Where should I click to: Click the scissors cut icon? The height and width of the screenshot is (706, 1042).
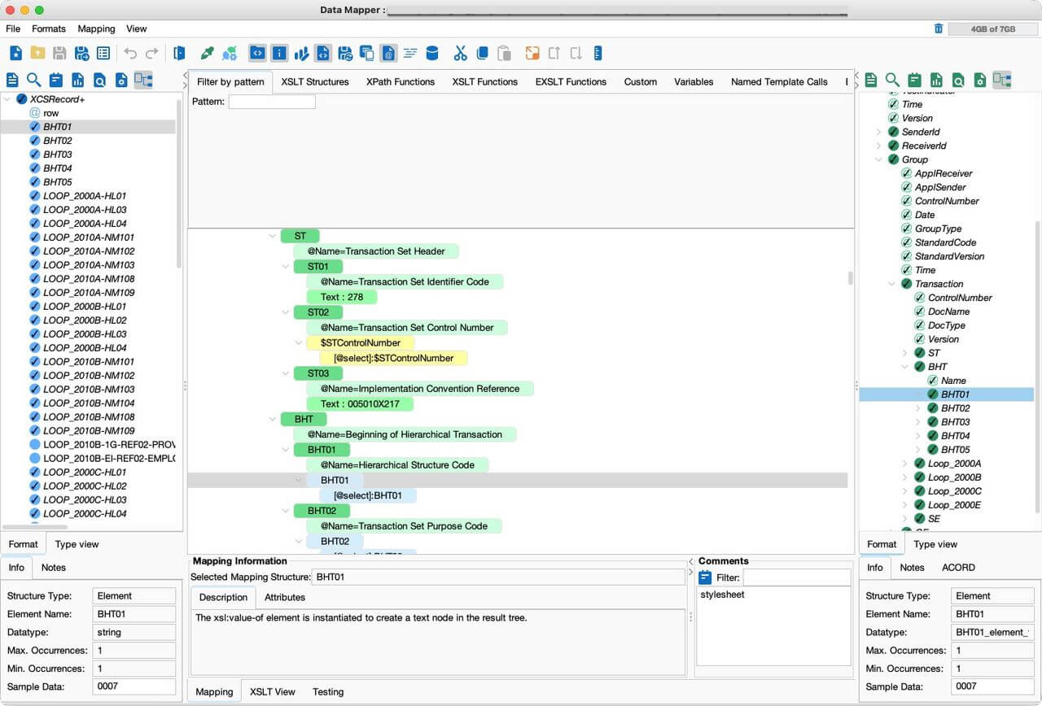(x=460, y=54)
